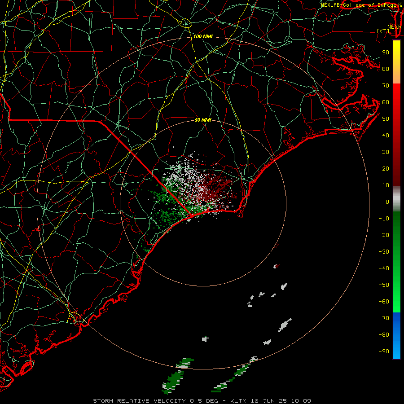Select the 40 value on velocity scale
Screen dimensions: 404x404
coord(386,136)
